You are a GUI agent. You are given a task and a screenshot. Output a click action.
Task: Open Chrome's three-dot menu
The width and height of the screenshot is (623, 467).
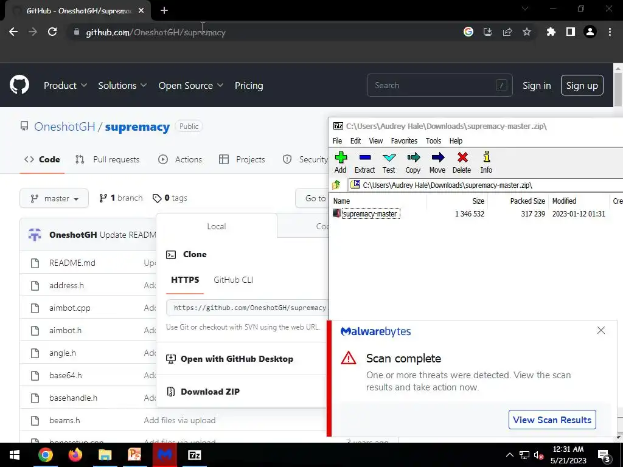(610, 32)
